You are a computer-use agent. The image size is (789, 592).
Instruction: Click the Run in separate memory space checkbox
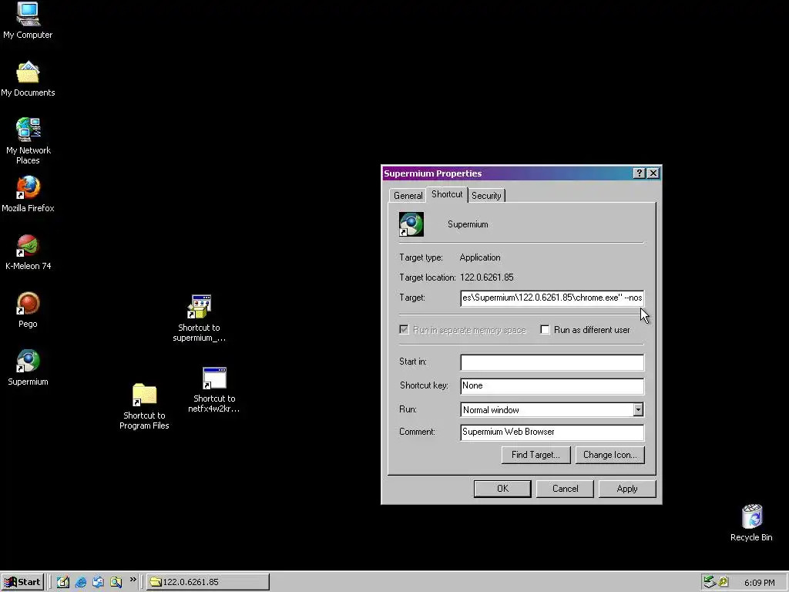[x=404, y=330]
